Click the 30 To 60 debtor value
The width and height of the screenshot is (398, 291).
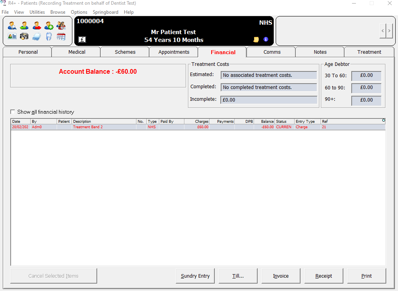tap(366, 75)
